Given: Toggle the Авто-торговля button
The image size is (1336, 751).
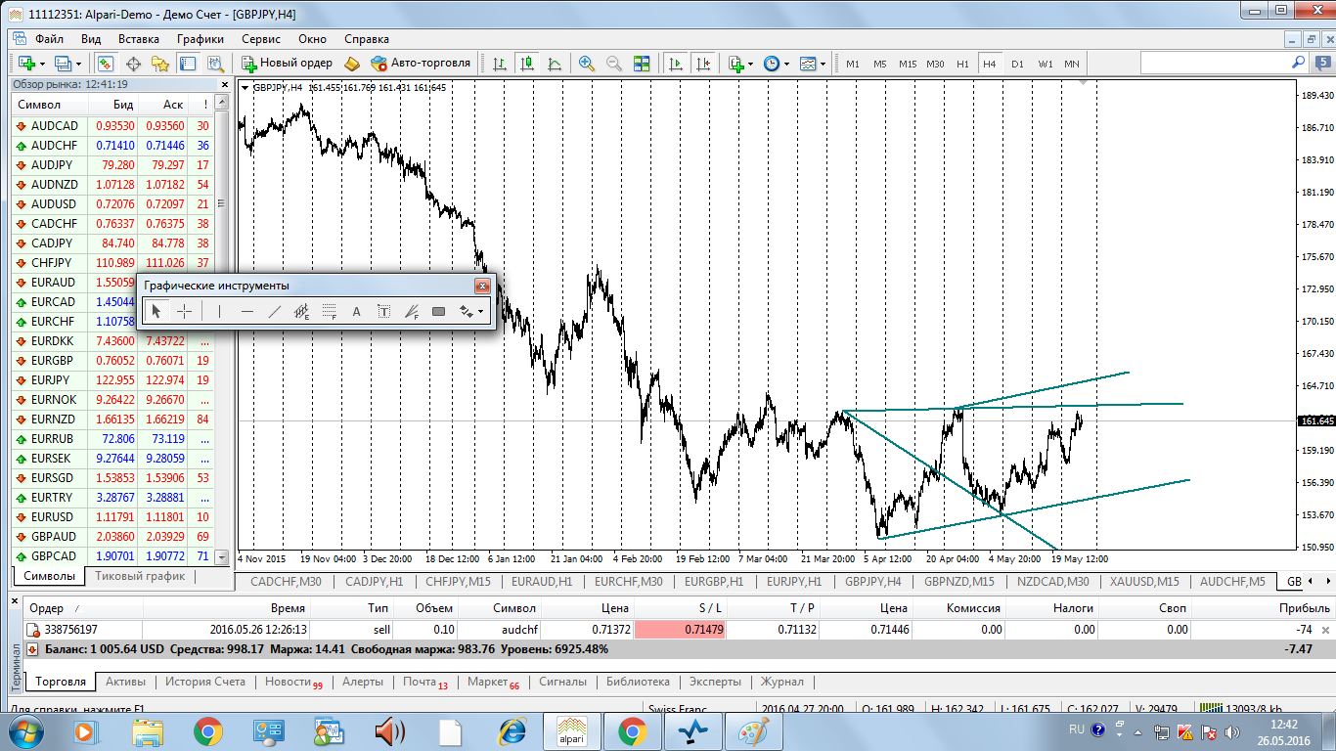Looking at the screenshot, I should (x=421, y=64).
